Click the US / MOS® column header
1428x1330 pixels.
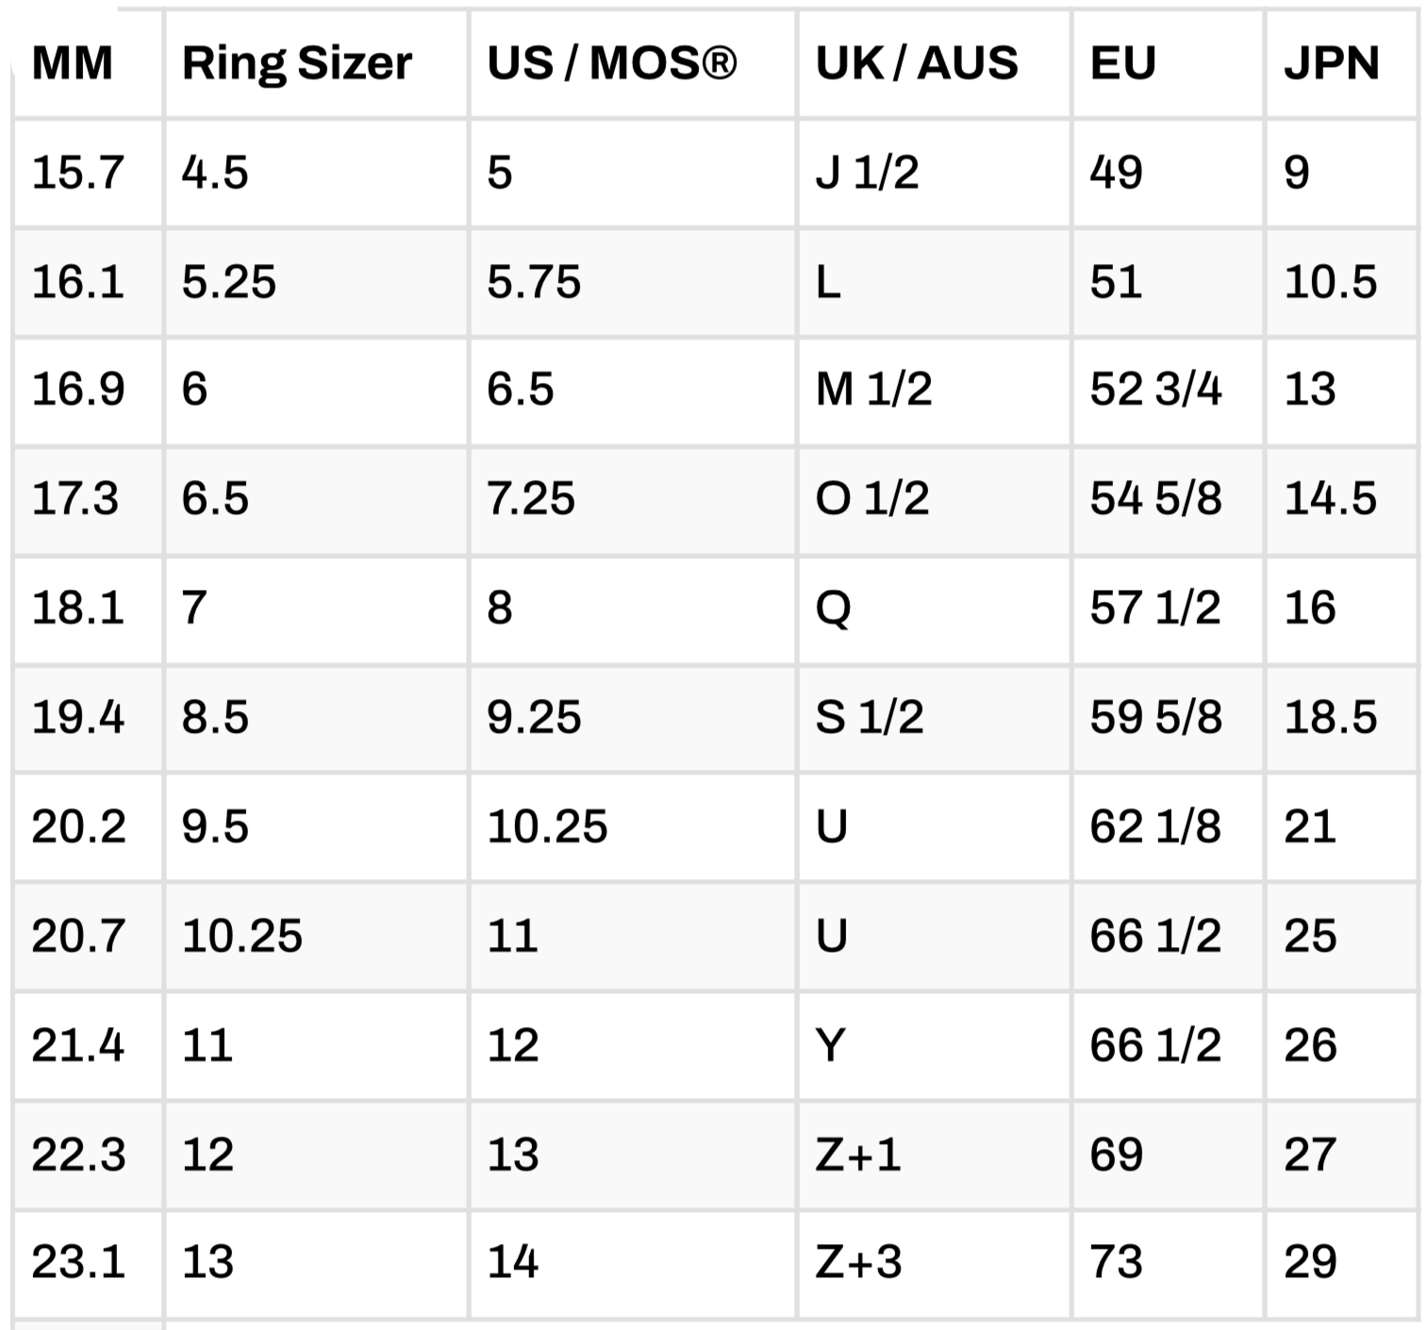611,64
